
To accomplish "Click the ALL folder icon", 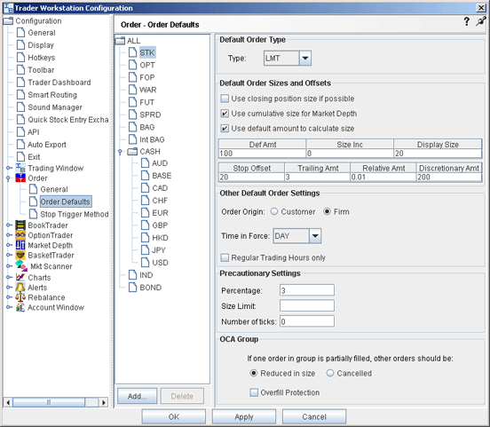I will (120, 41).
